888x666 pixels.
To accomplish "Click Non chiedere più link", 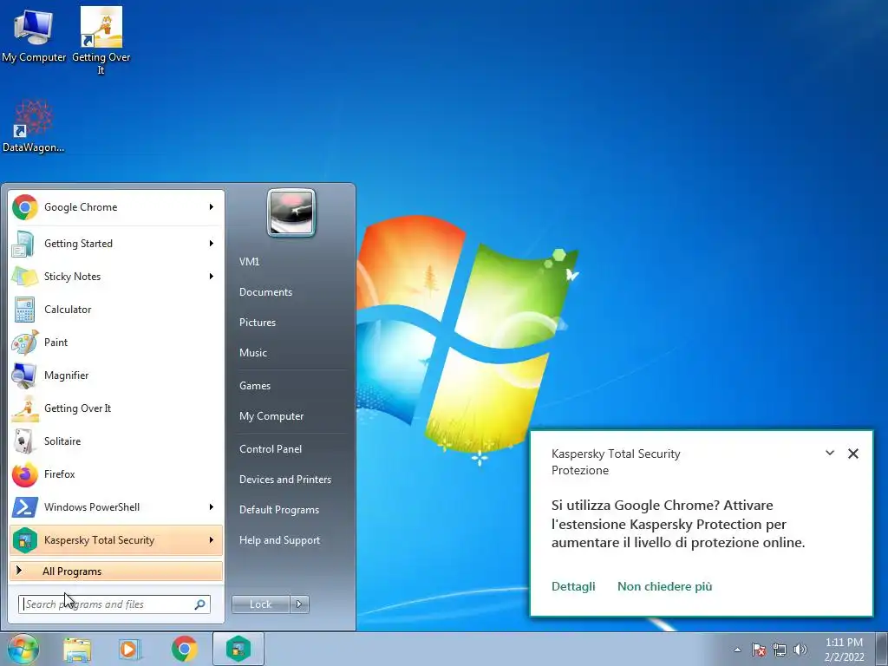I will point(664,586).
